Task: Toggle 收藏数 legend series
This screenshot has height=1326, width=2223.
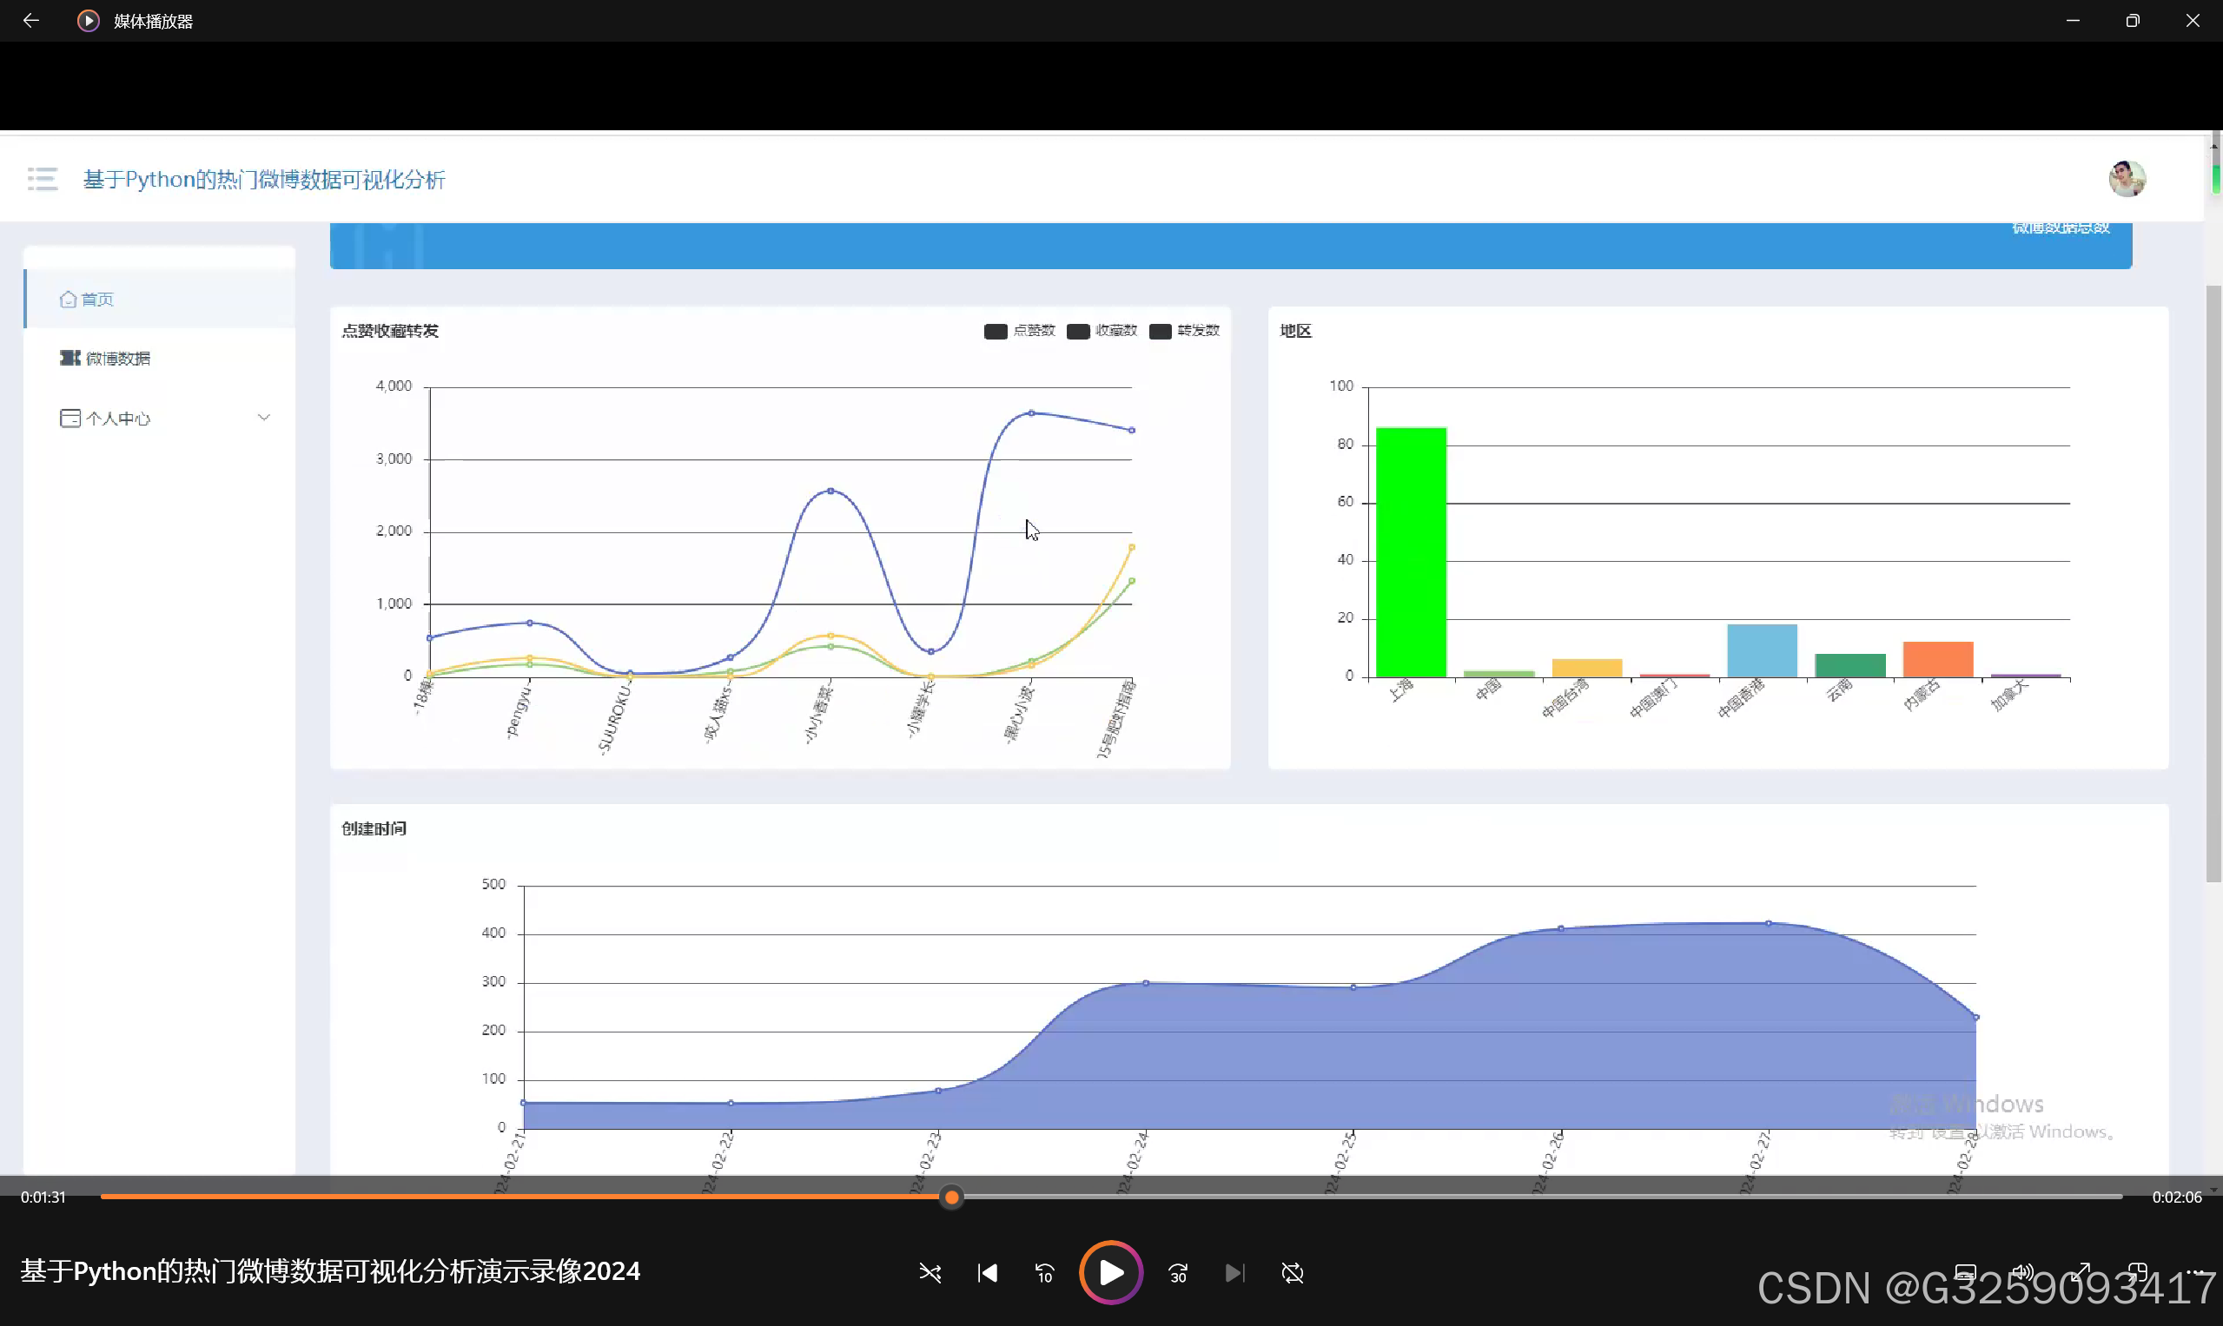Action: (1102, 331)
